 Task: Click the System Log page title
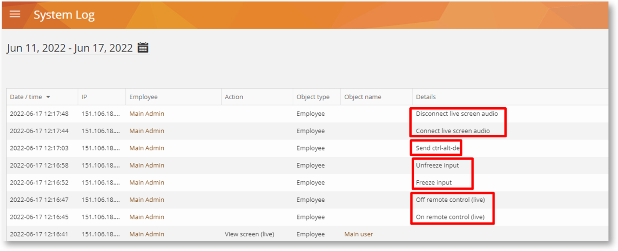[x=64, y=15]
